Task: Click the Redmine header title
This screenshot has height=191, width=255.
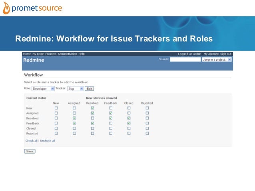Action: (34, 60)
